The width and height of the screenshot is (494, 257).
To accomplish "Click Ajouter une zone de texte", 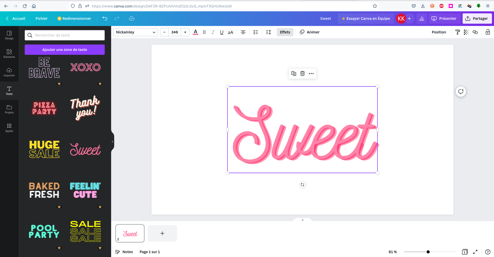I will click(65, 50).
